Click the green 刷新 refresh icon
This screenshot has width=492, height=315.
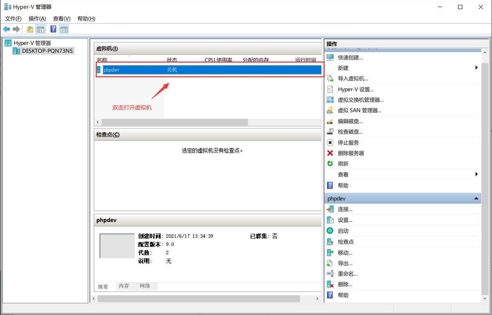pyautogui.click(x=330, y=164)
